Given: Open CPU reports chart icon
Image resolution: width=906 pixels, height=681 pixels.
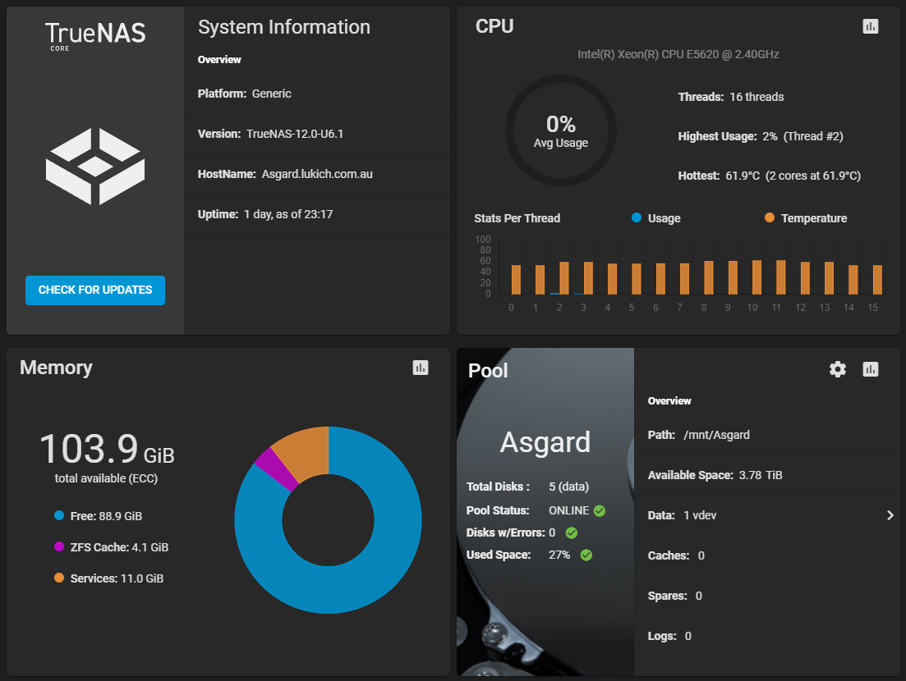Looking at the screenshot, I should (870, 26).
